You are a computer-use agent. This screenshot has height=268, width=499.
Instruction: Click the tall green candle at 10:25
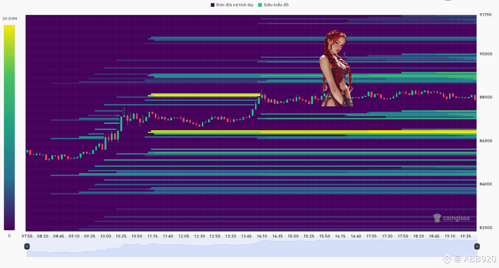coord(121,124)
